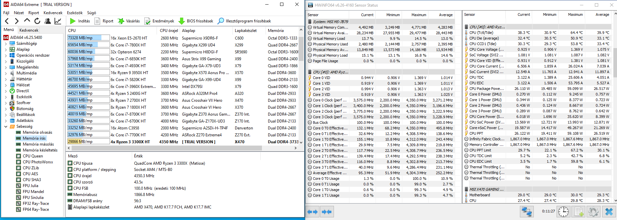Image resolution: width=617 pixels, height=220 pixels.
Task: Open the Eredmények results button
Action: (x=159, y=21)
